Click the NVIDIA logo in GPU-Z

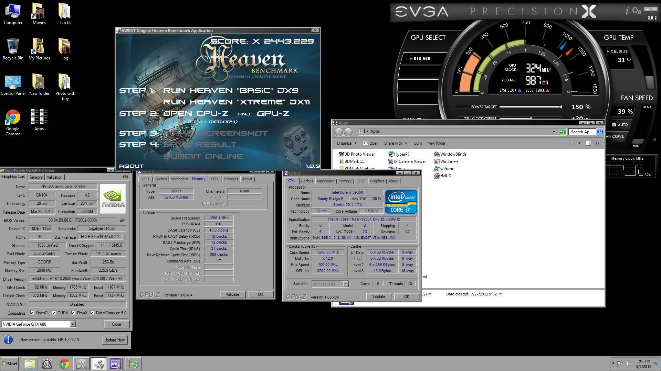(113, 199)
